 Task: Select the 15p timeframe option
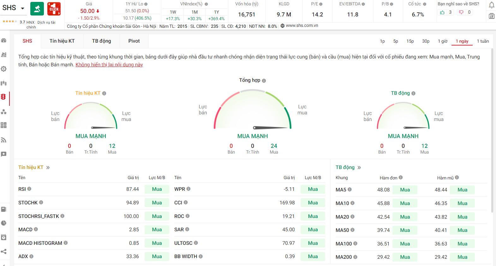[410, 41]
